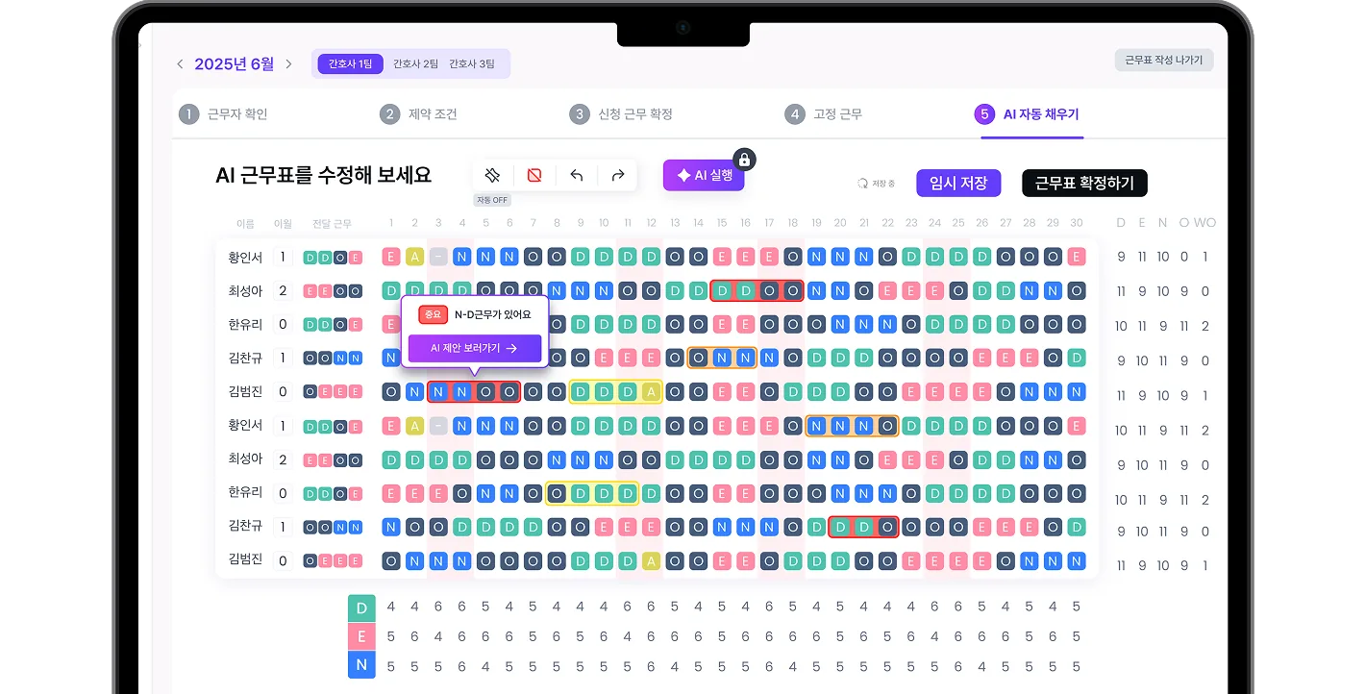Click the pink E legend swatch below the table
Image resolution: width=1365 pixels, height=694 pixels.
(x=361, y=637)
